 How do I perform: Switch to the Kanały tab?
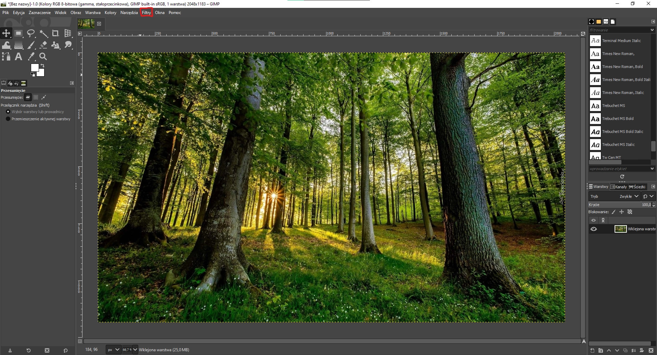[x=619, y=187]
